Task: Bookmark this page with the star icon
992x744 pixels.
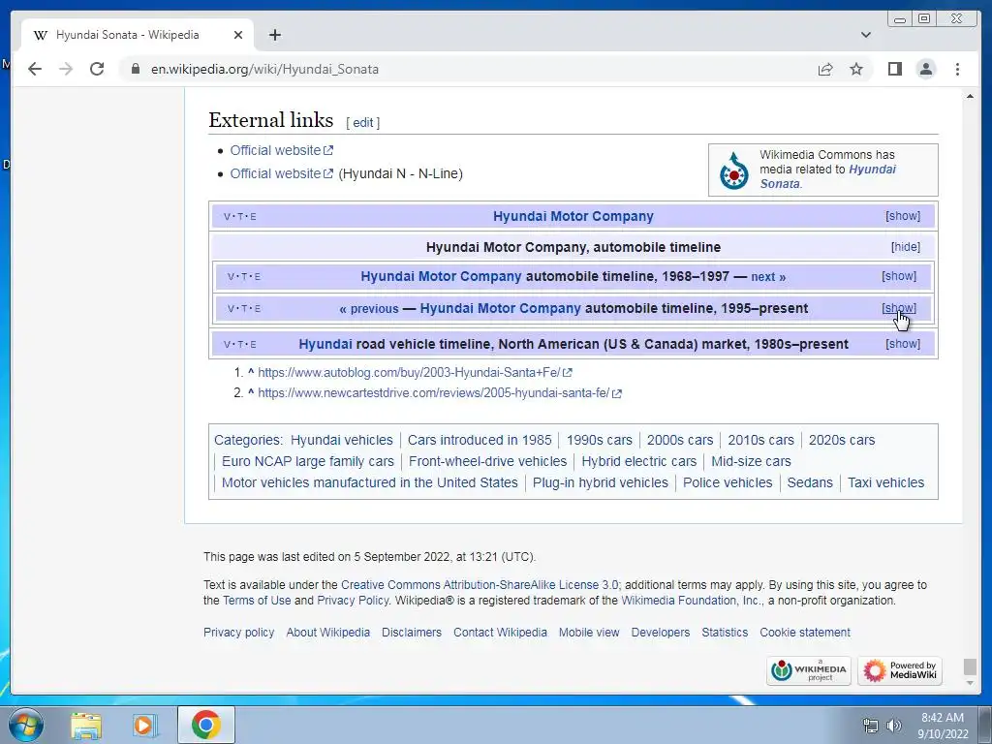Action: [x=856, y=69]
